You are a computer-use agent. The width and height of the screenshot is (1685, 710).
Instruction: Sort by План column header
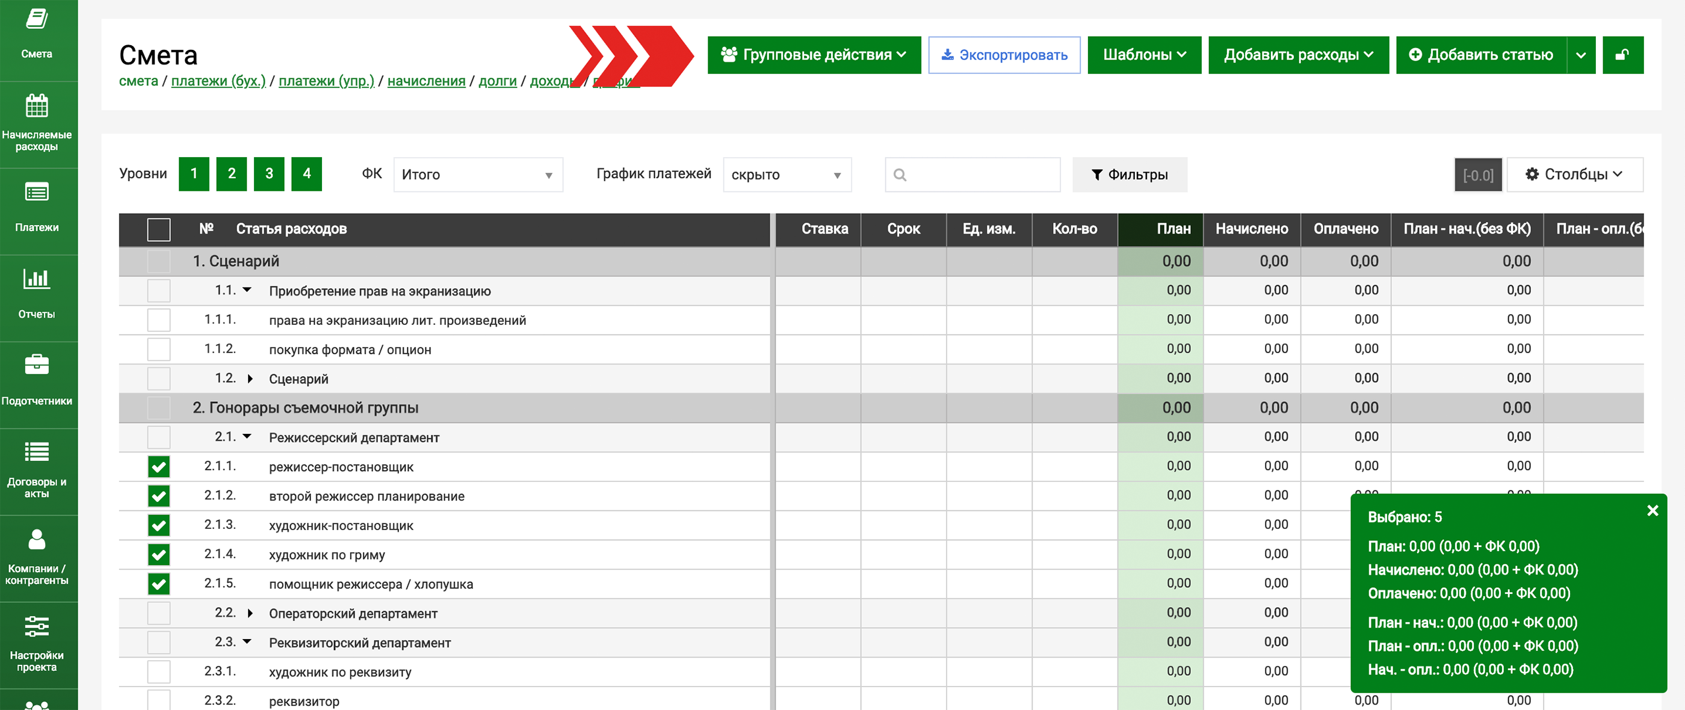coord(1160,229)
